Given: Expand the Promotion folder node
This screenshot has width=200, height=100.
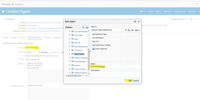Looking at the screenshot, I should tap(69, 50).
